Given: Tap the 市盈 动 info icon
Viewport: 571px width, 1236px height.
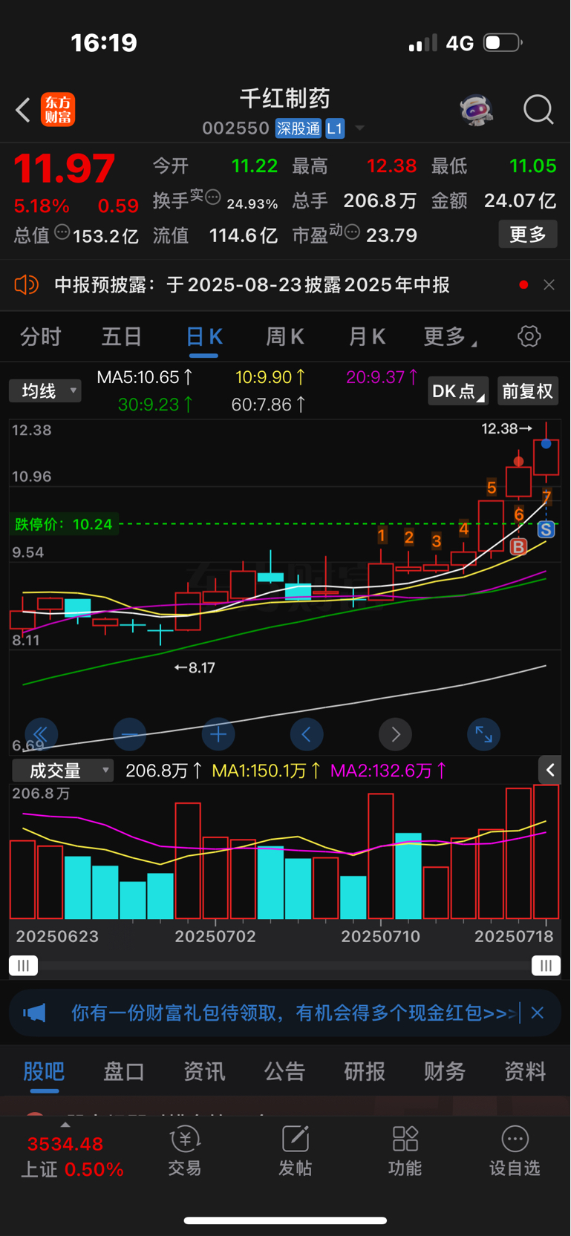Looking at the screenshot, I should click(x=352, y=232).
